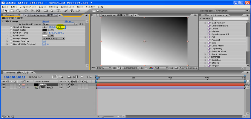Image resolution: width=251 pixels, height=119 pixels.
Task: Click the white End Color swatch
Action: pyautogui.click(x=45, y=36)
